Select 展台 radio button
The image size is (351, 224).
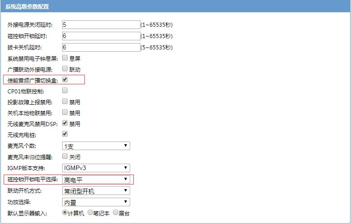click(116, 212)
